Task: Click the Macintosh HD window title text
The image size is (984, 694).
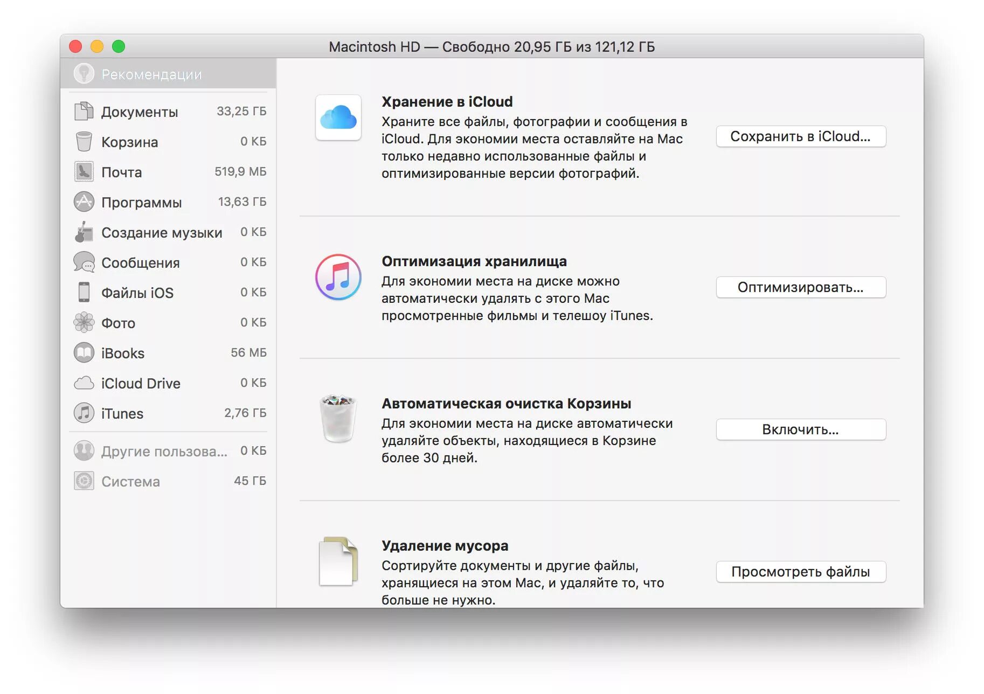Action: click(491, 47)
